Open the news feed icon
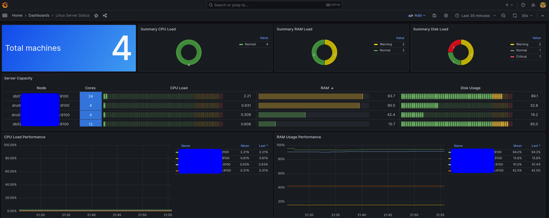 point(533,5)
